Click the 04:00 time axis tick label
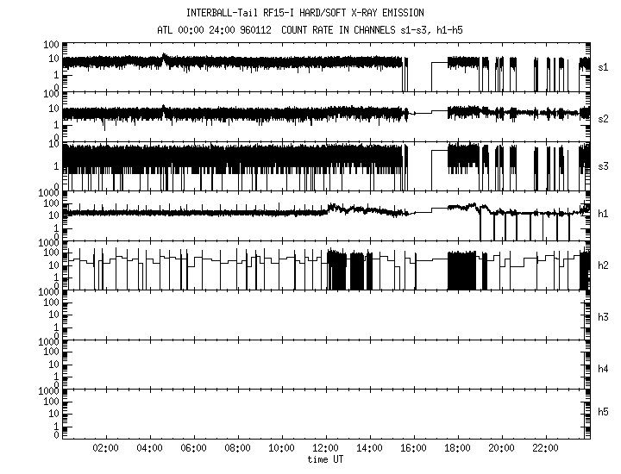Screen dimensions: 621x474 pyautogui.click(x=149, y=448)
